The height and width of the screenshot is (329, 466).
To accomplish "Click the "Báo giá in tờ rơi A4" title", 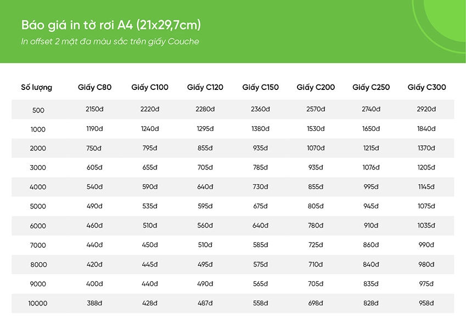I will coord(111,25).
